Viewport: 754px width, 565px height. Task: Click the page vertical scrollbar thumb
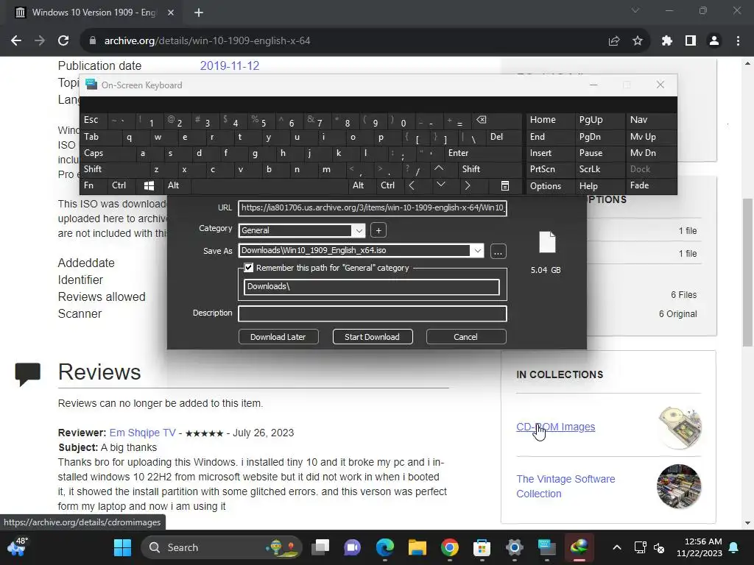[748, 271]
